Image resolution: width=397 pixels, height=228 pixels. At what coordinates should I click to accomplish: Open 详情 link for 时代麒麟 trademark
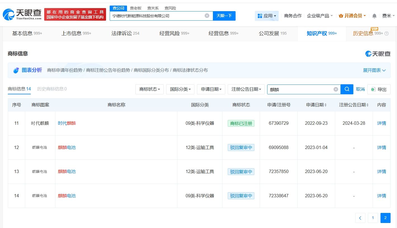click(381, 123)
